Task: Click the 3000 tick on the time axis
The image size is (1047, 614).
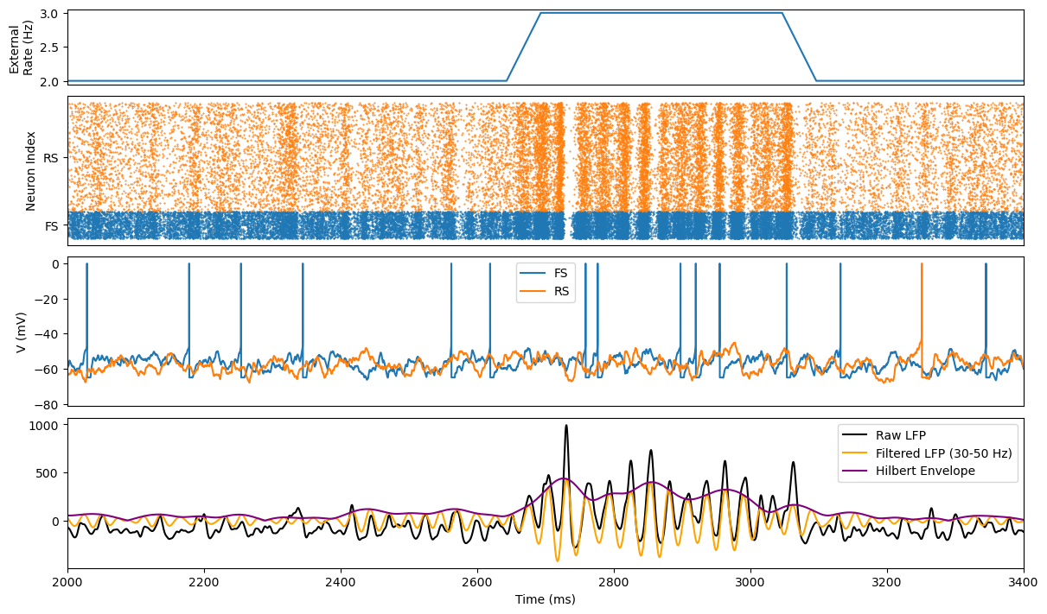Action: coord(750,583)
